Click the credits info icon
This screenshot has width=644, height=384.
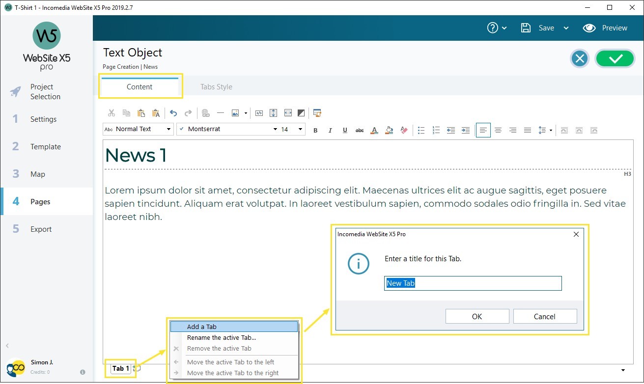click(83, 372)
